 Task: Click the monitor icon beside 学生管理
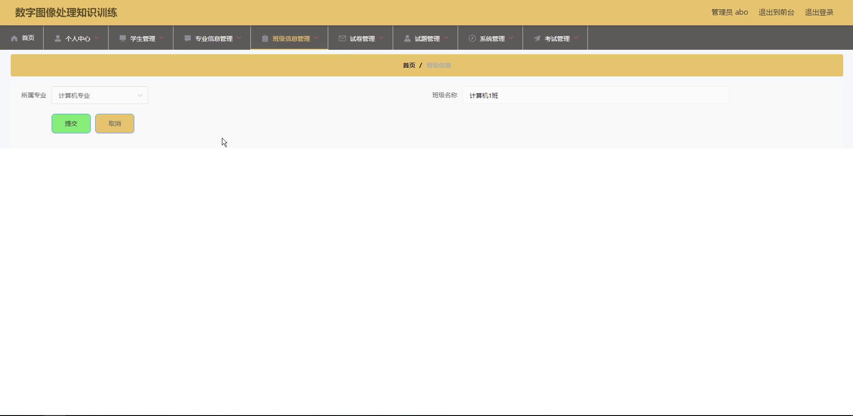click(x=123, y=38)
